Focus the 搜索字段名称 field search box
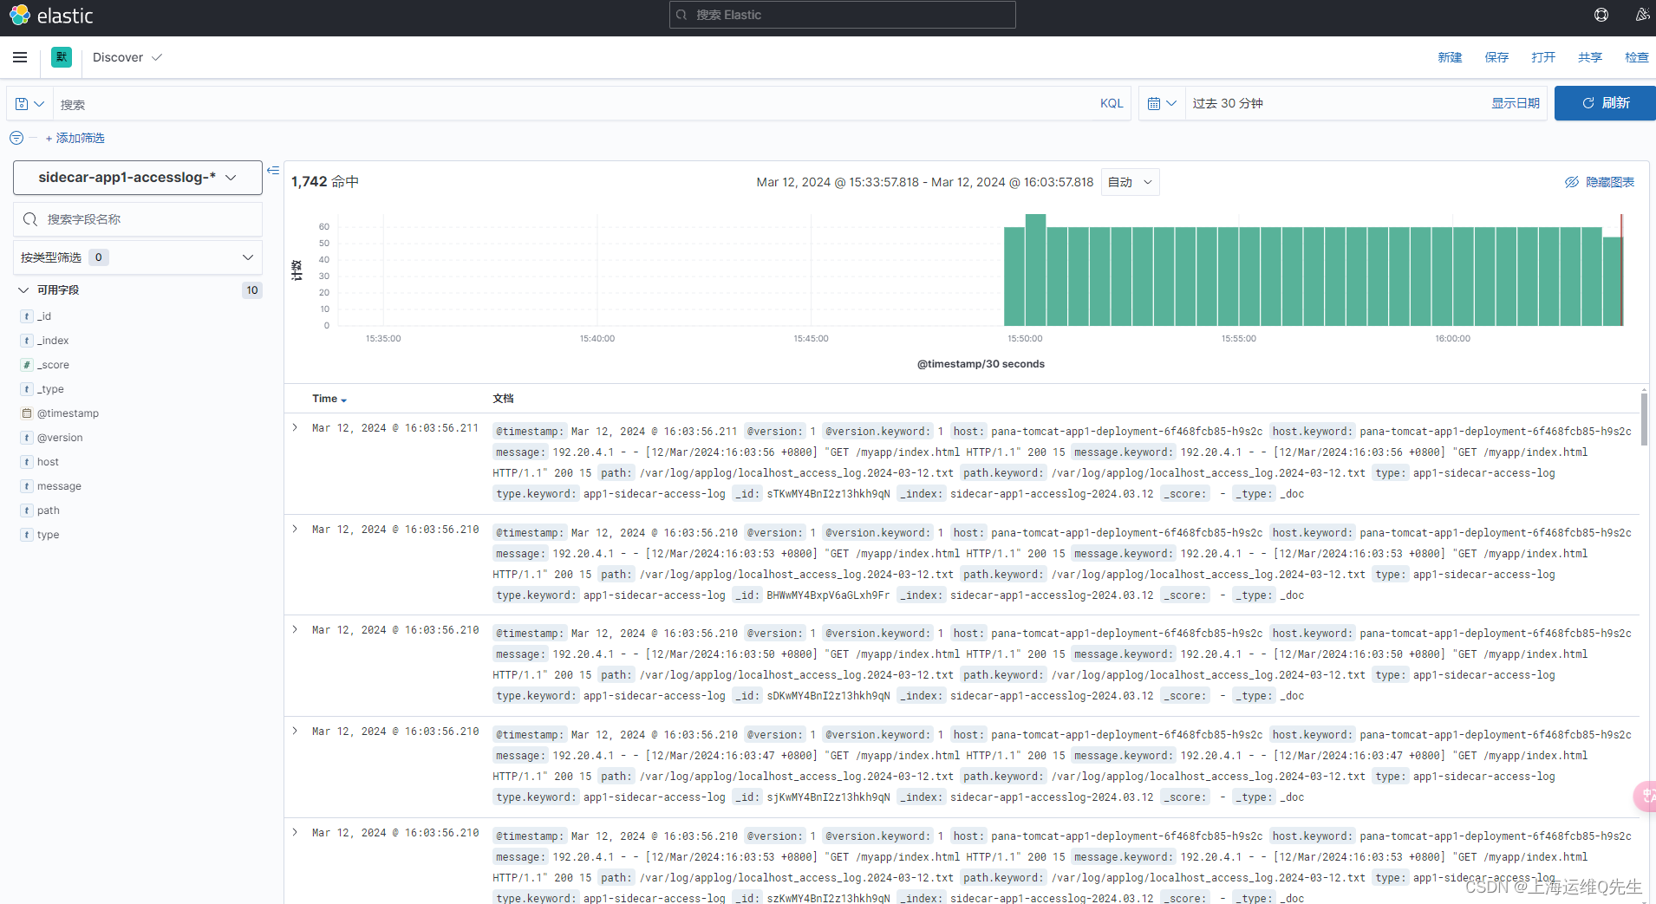This screenshot has height=904, width=1656. pyautogui.click(x=138, y=219)
